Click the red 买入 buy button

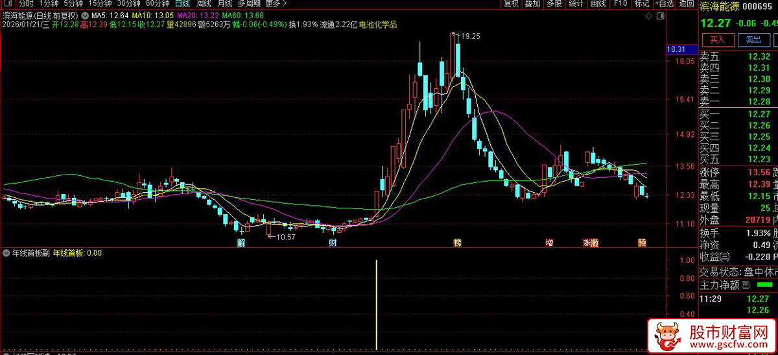tap(718, 40)
